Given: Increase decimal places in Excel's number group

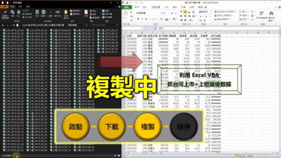Looking at the screenshot, I should pyautogui.click(x=200, y=21).
